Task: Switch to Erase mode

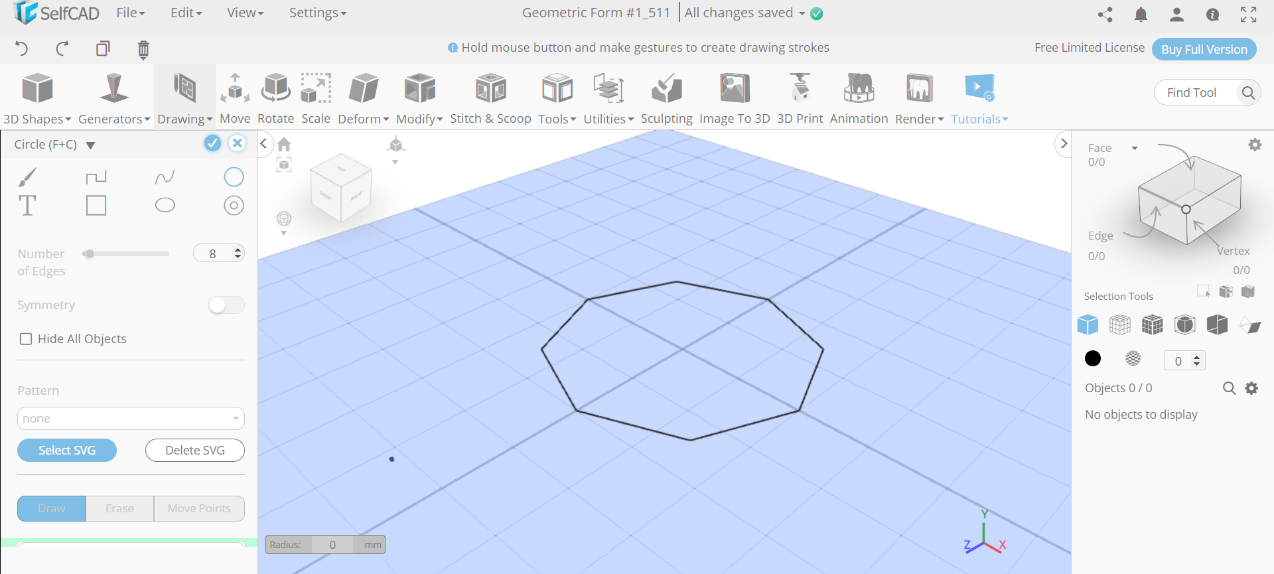Action: point(119,508)
